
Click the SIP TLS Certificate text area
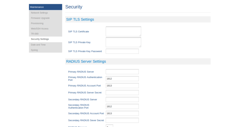coord(123,31)
